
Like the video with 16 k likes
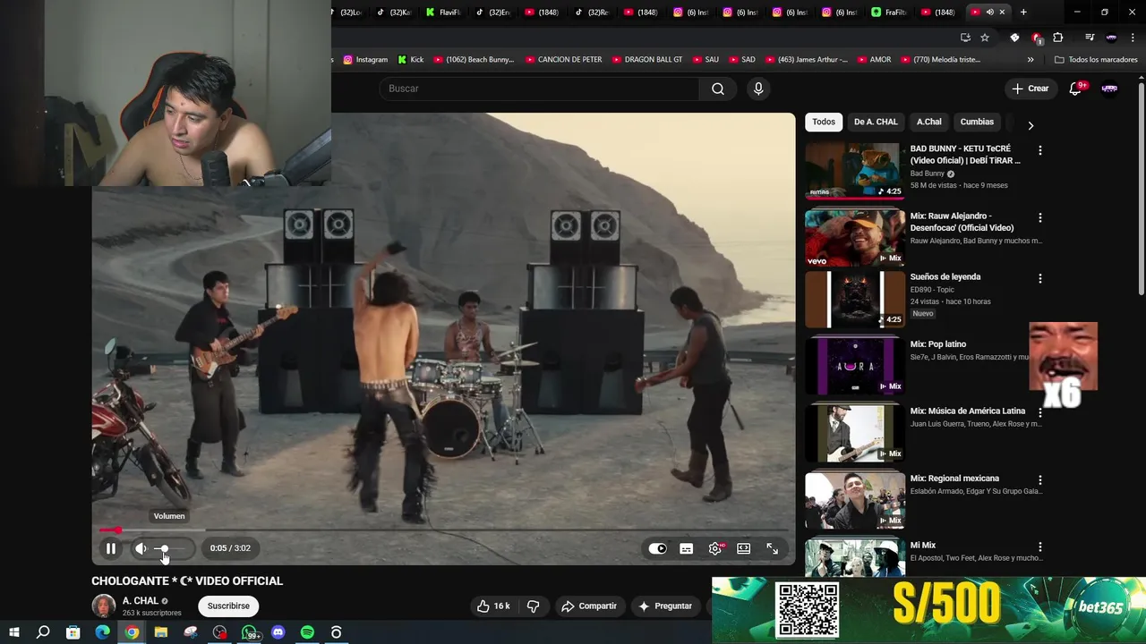click(x=493, y=606)
